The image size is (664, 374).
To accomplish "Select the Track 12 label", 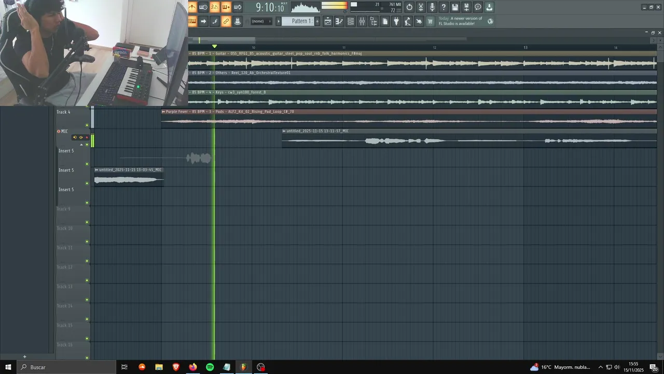I will (x=65, y=267).
